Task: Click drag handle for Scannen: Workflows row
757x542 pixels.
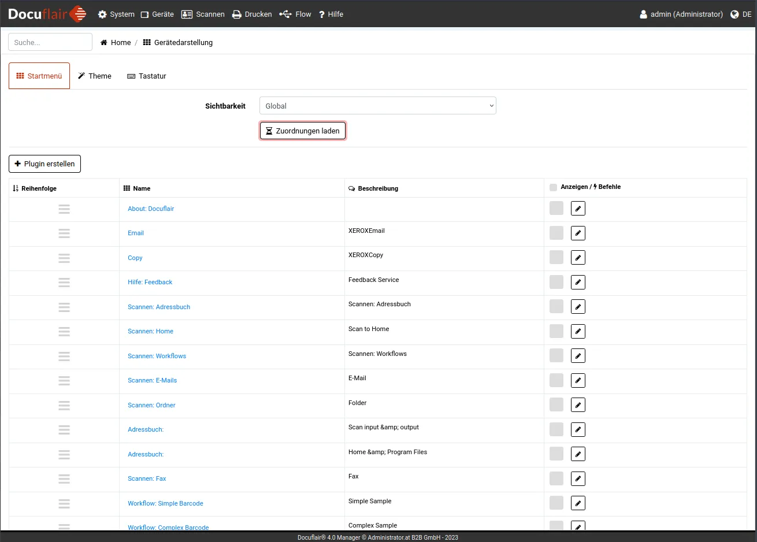Action: [x=64, y=357]
